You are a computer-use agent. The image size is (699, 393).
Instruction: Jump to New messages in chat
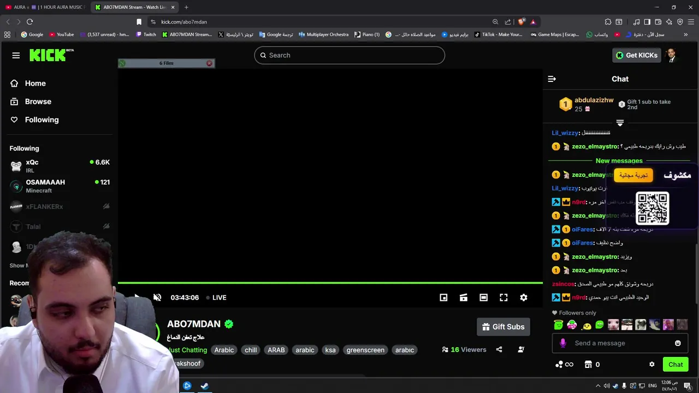pos(619,160)
